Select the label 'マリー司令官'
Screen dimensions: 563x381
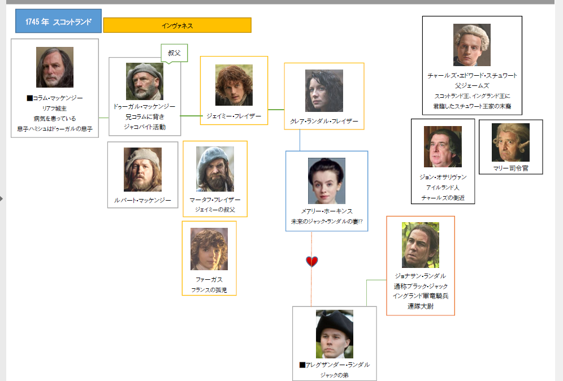[510, 168]
